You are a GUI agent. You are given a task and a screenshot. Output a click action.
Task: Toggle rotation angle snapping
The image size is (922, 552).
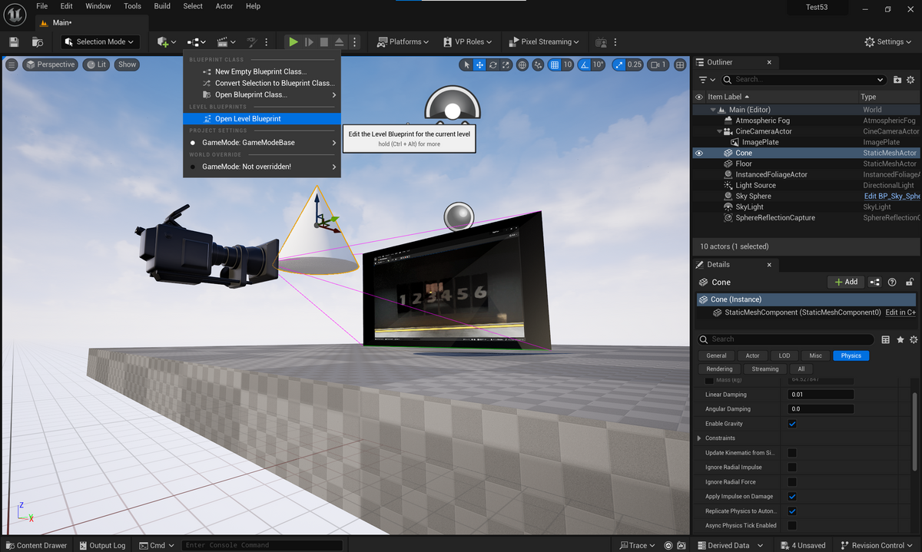585,64
